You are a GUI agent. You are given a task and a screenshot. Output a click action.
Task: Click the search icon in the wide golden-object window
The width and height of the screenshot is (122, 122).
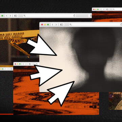click(24, 16)
